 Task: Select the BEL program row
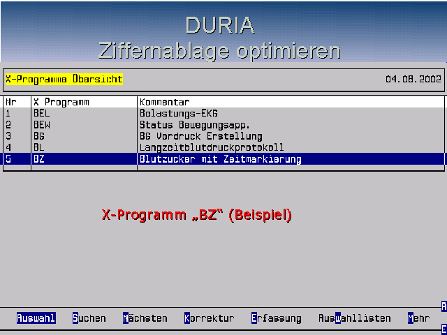click(x=223, y=113)
